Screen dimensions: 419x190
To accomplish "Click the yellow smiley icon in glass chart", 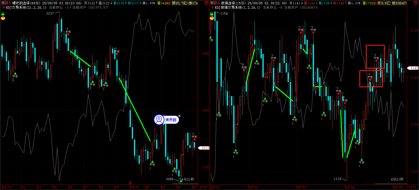I will pos(212,18).
